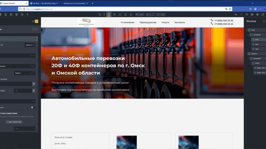266x149 pixels.
Task: Click the pages icon in builder toolbar
Action: tap(6, 14)
